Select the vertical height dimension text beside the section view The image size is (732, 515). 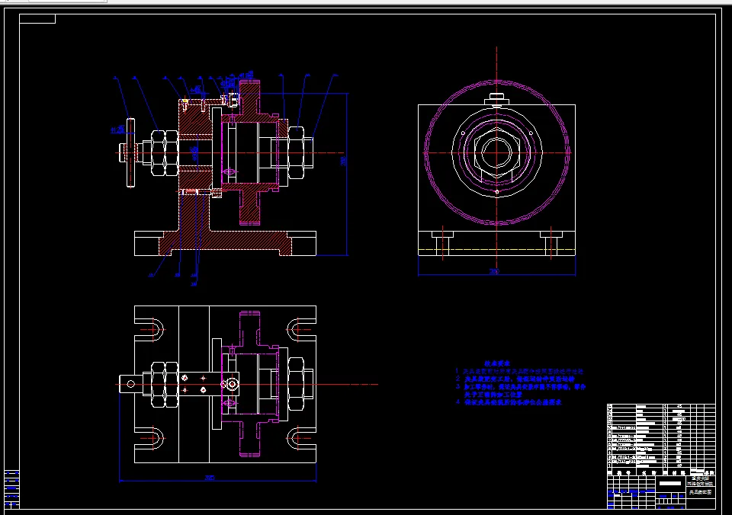[x=342, y=162]
